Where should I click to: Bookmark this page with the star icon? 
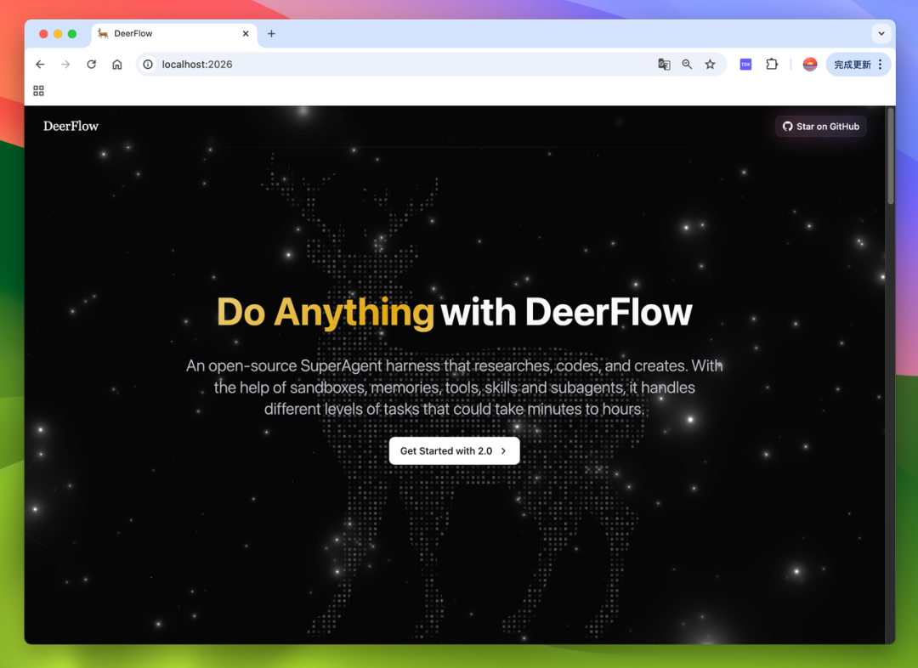pyautogui.click(x=710, y=65)
